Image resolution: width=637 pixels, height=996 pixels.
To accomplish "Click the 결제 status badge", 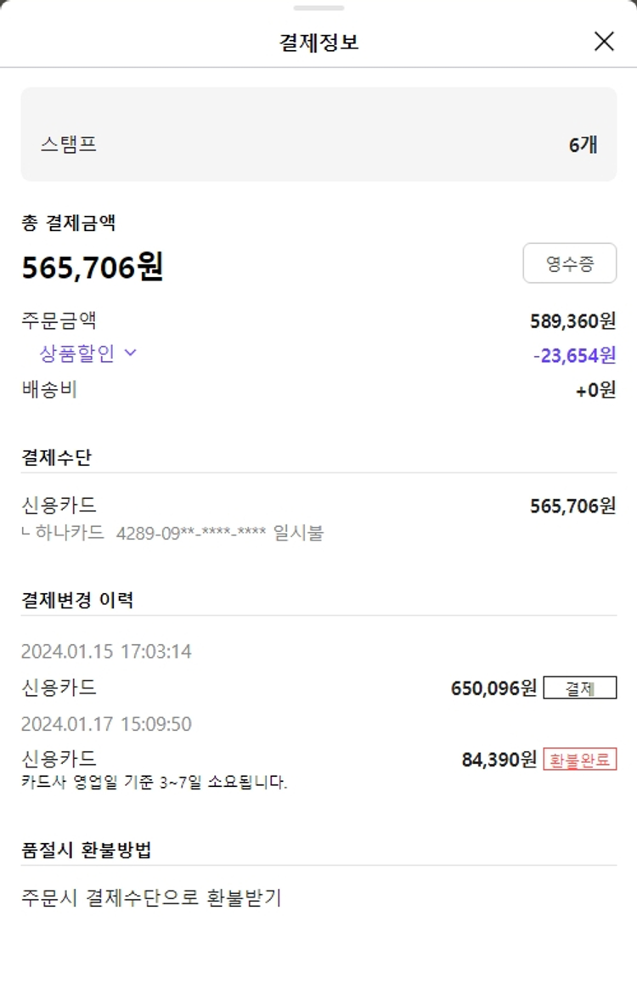I will 580,688.
